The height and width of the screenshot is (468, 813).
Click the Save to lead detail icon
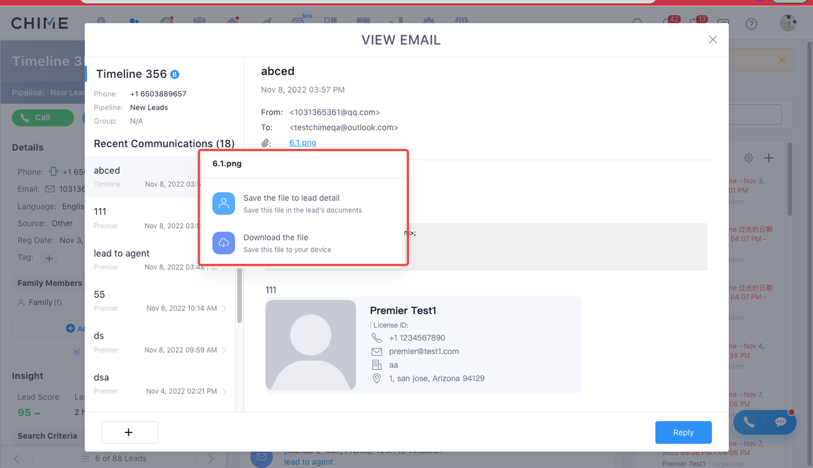(224, 204)
